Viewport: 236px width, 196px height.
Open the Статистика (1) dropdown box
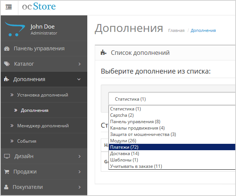pos(172,99)
